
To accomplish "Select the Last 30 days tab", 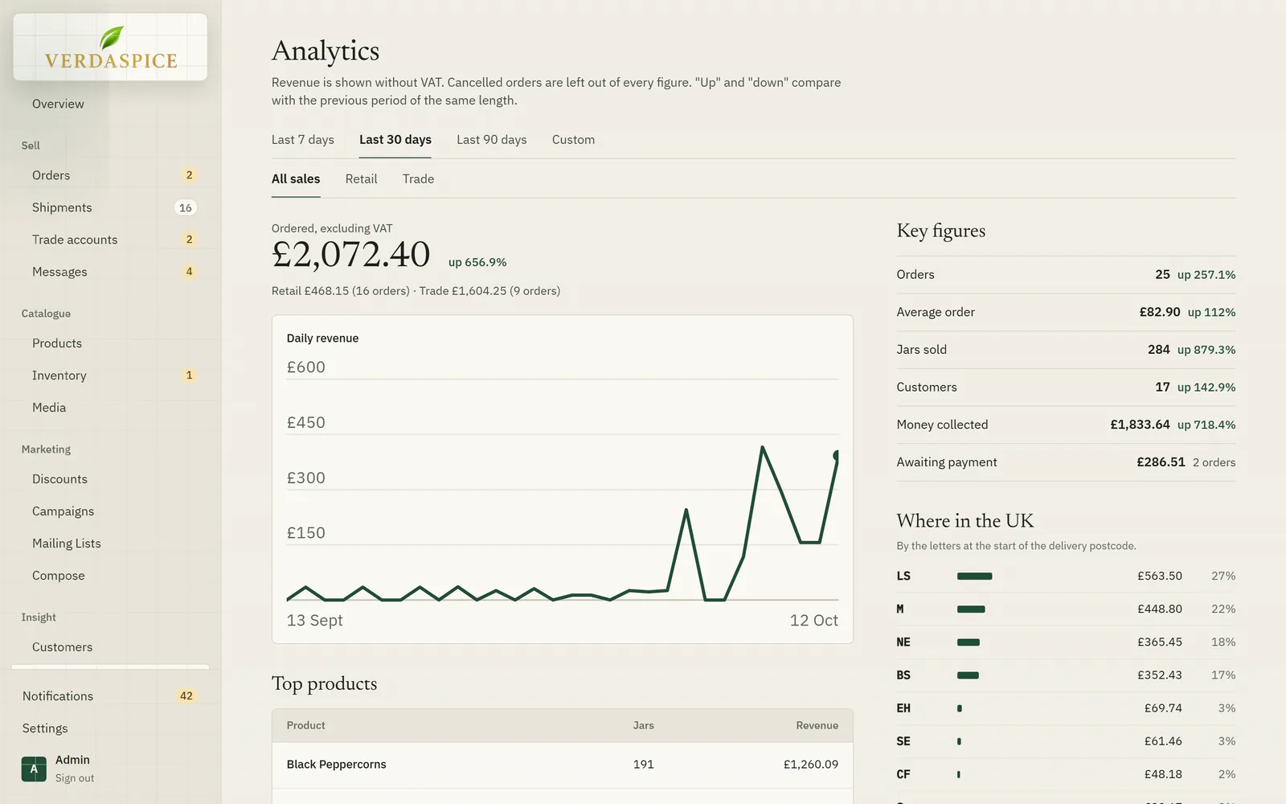I will 395,140.
